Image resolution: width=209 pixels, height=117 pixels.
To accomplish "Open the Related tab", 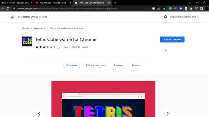I will click(136, 65).
